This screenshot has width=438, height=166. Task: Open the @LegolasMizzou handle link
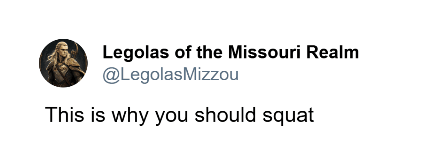pos(170,75)
